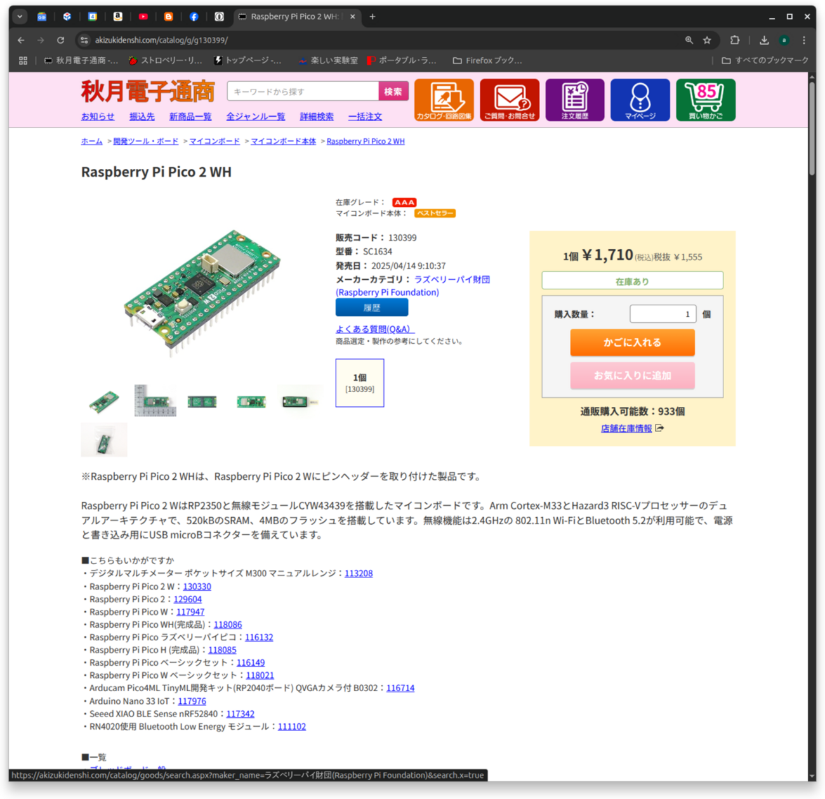
Task: Select the second product thumbnail with ruler
Action: pos(155,400)
